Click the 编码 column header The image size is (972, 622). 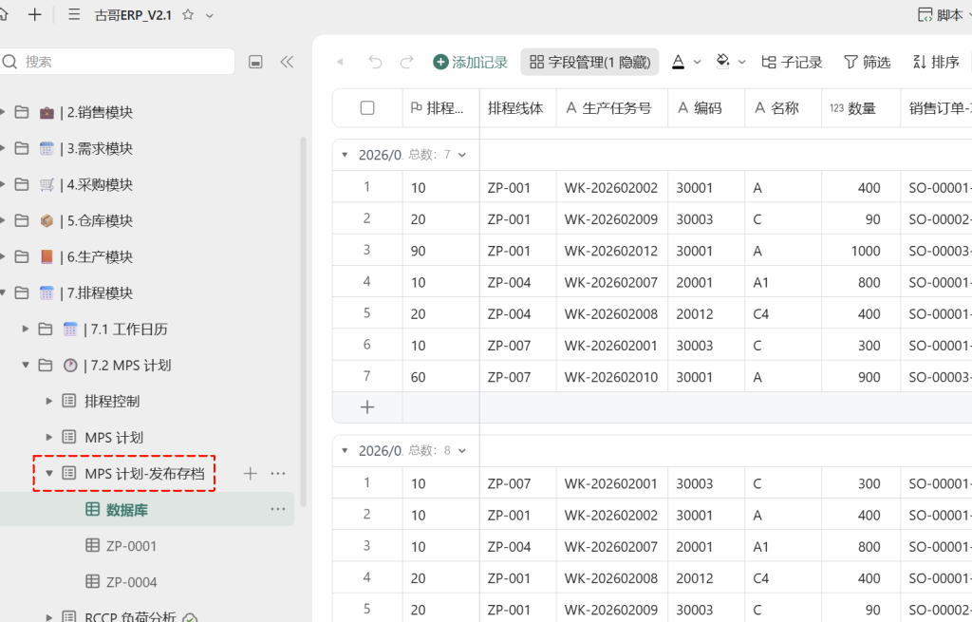[x=706, y=108]
